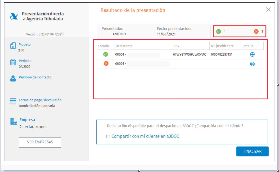Open the Empresa link

coord(27,120)
